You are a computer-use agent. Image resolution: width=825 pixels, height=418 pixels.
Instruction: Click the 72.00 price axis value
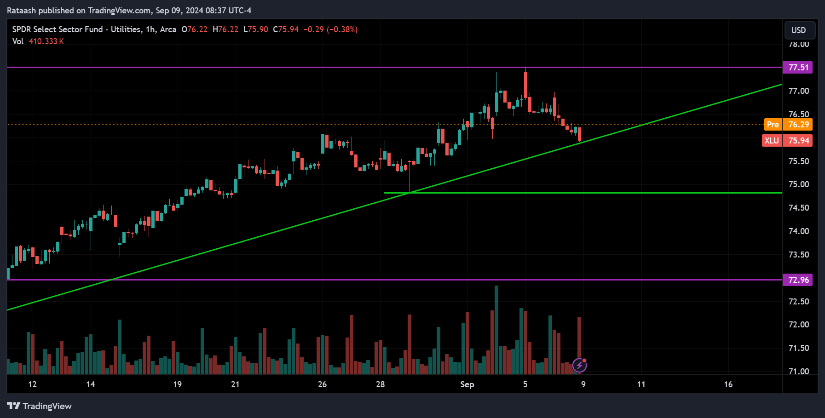pyautogui.click(x=798, y=325)
